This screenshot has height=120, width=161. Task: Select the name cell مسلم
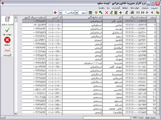click(113, 105)
